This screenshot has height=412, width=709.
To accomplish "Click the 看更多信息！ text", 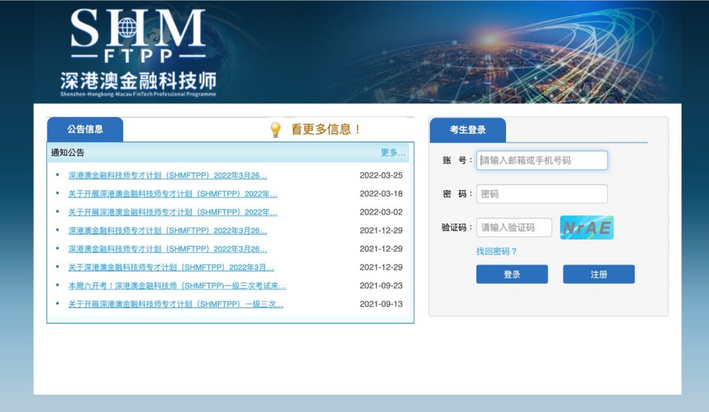I will pos(325,129).
